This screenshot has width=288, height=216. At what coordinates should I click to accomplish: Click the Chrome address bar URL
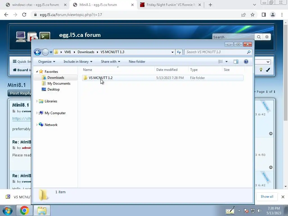(71, 15)
